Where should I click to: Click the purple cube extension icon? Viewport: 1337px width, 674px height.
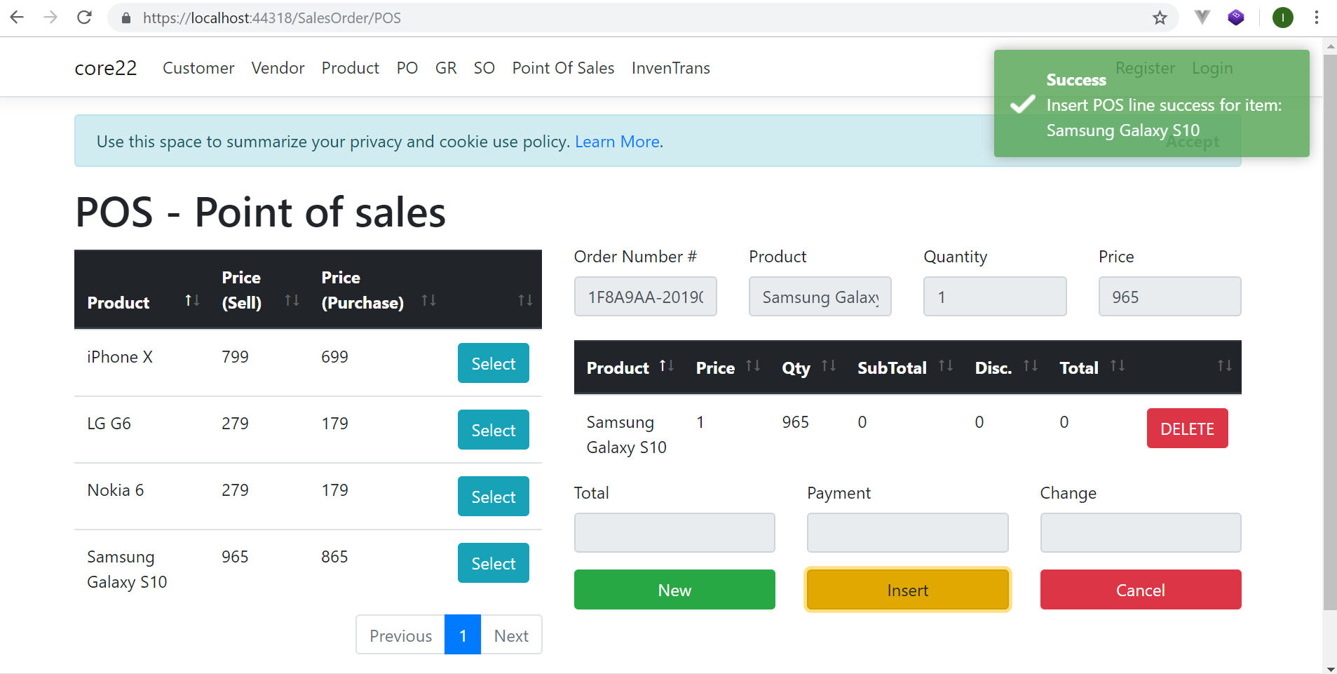(1236, 18)
